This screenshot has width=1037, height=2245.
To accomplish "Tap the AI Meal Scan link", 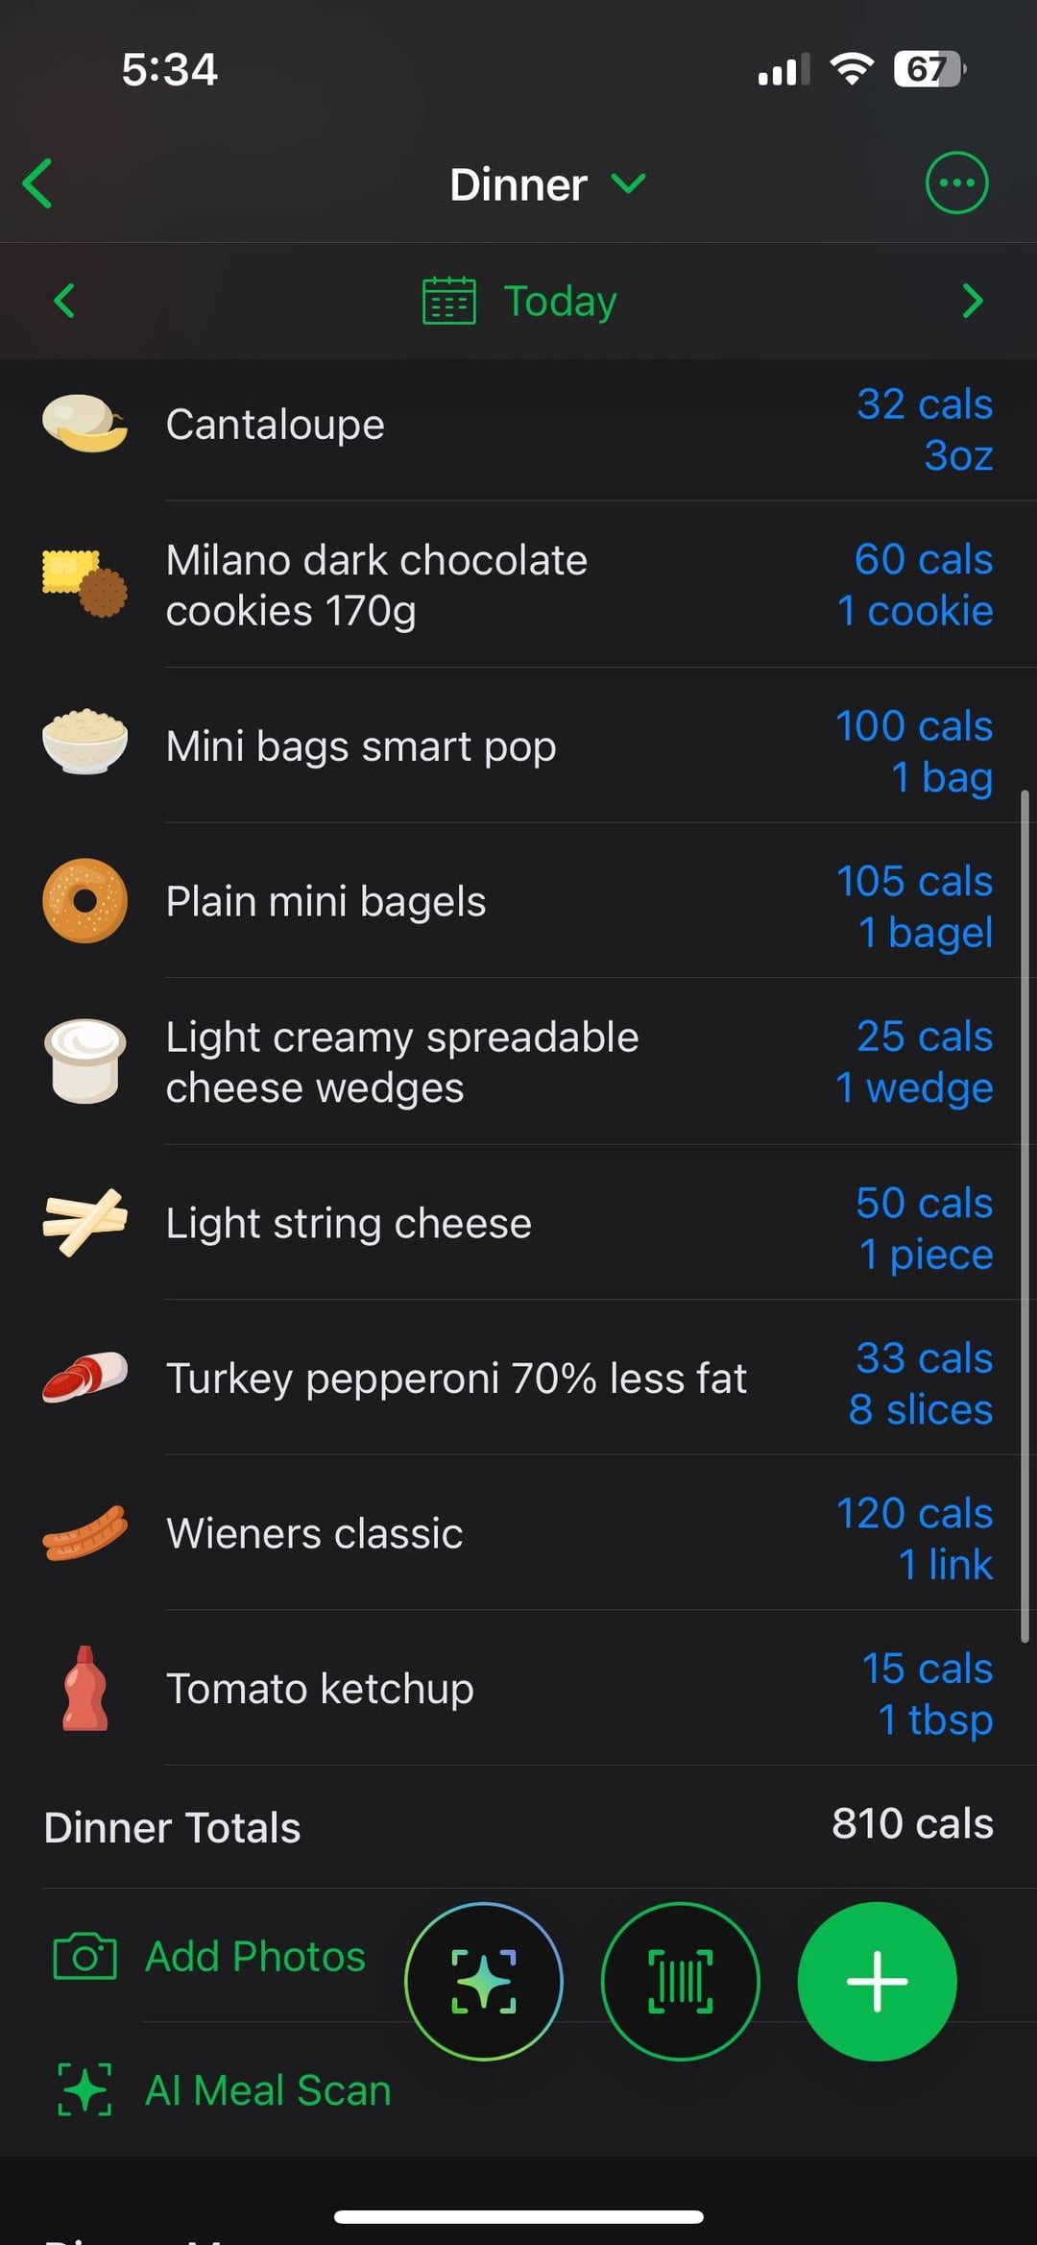I will coord(268,2090).
